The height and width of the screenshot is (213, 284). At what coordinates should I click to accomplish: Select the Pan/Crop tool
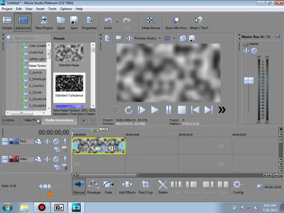click(x=146, y=187)
